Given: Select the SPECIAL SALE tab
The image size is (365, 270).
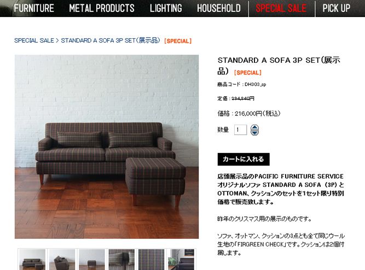Looking at the screenshot, I should tap(281, 8).
